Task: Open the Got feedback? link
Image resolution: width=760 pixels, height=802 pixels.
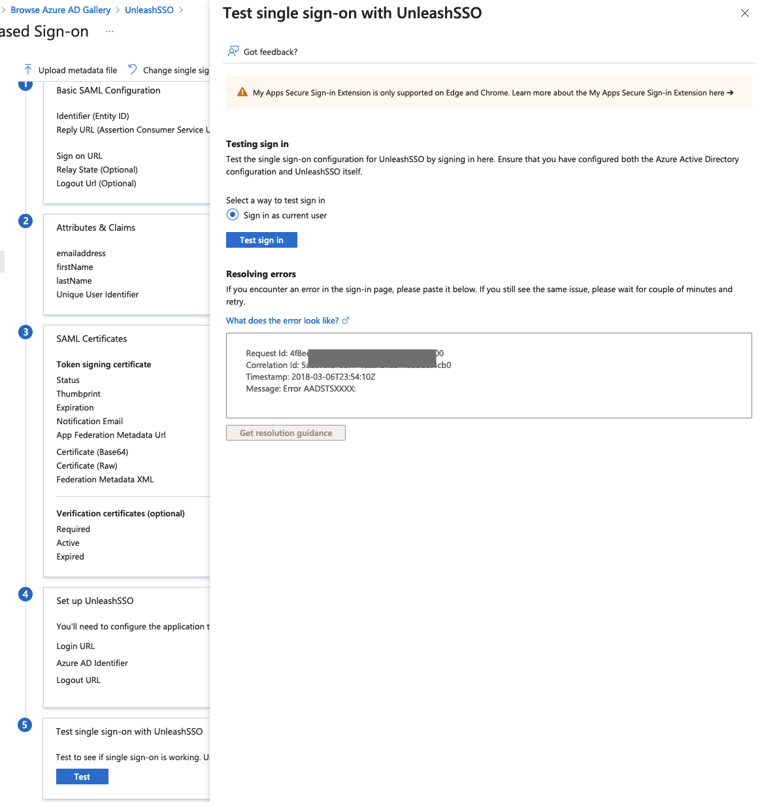Action: click(270, 52)
